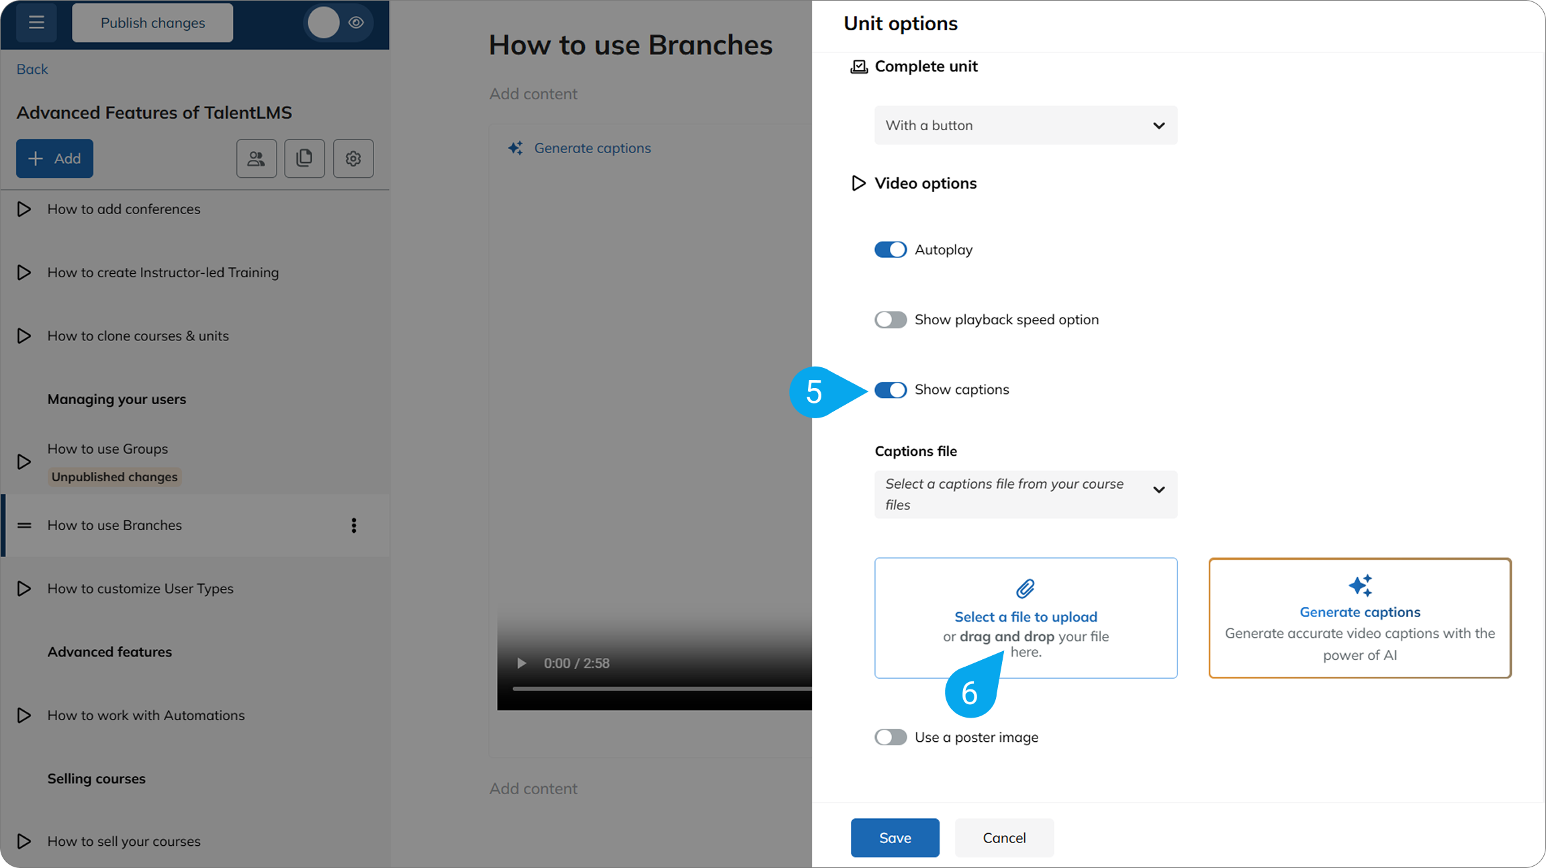This screenshot has height=868, width=1546.
Task: Click the 0:00 / 2:58 video time display
Action: [576, 663]
